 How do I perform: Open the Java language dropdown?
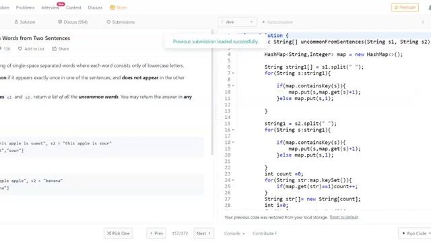(x=237, y=22)
